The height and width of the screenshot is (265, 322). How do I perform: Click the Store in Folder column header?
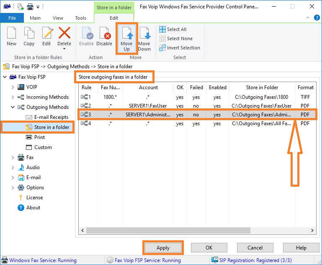262,87
